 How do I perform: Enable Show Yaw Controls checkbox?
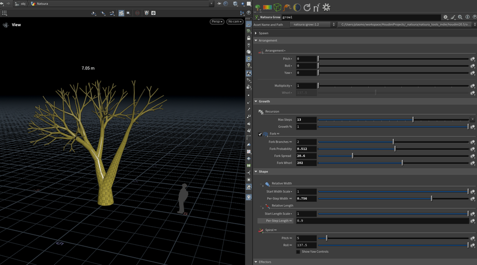pos(298,252)
